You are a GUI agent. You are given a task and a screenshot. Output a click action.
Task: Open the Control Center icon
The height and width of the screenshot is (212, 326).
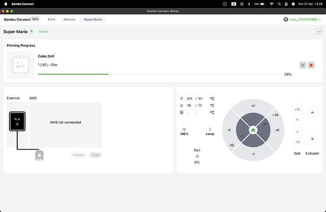[286, 4]
